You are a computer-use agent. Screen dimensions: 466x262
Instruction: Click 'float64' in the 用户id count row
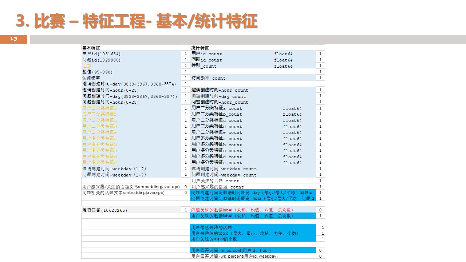pos(283,54)
